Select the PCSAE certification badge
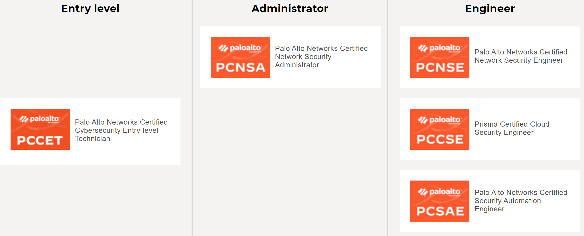 [x=440, y=201]
